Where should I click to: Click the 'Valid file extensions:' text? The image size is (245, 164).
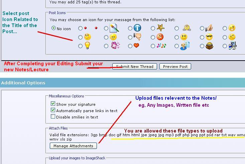[x=70, y=135]
